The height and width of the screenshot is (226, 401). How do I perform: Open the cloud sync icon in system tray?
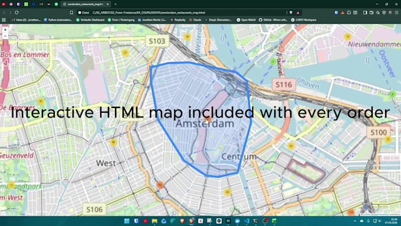tap(361, 221)
